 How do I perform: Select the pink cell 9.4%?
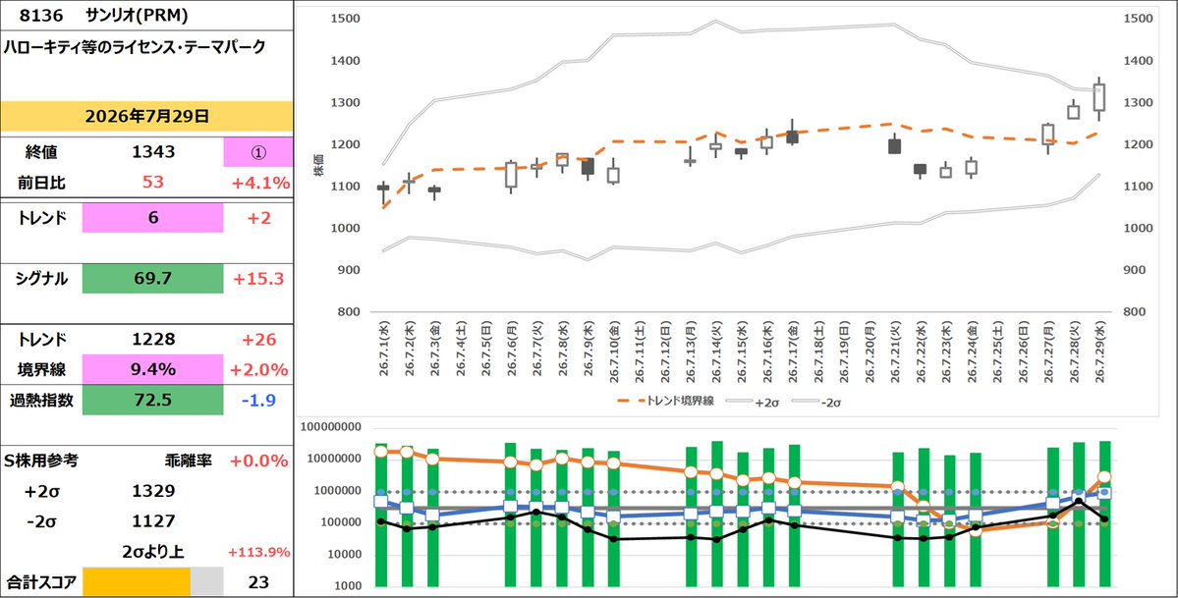(152, 369)
